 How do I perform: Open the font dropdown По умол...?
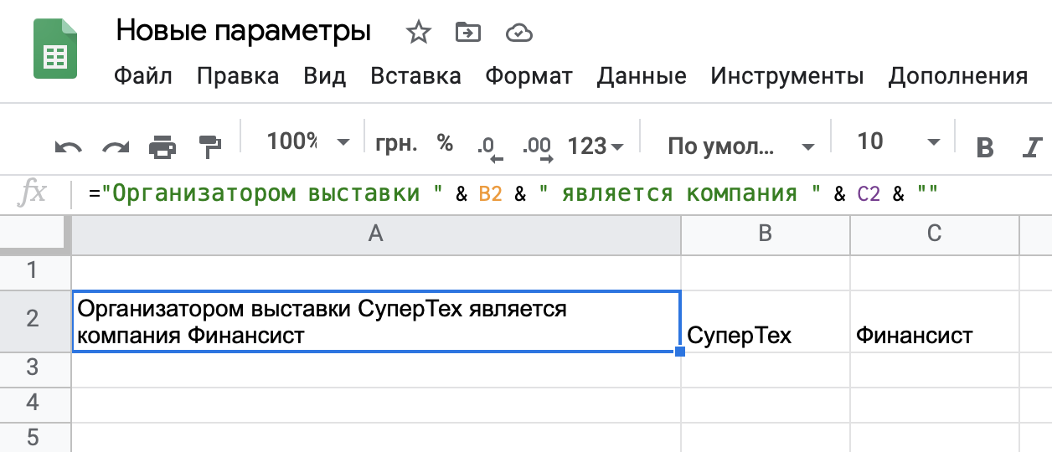tap(741, 146)
